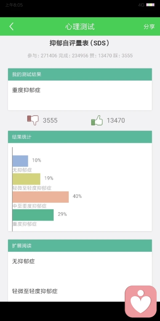Tap the 我的测试结果 section header
Viewport: 160px width, 321px height.
click(x=80, y=74)
